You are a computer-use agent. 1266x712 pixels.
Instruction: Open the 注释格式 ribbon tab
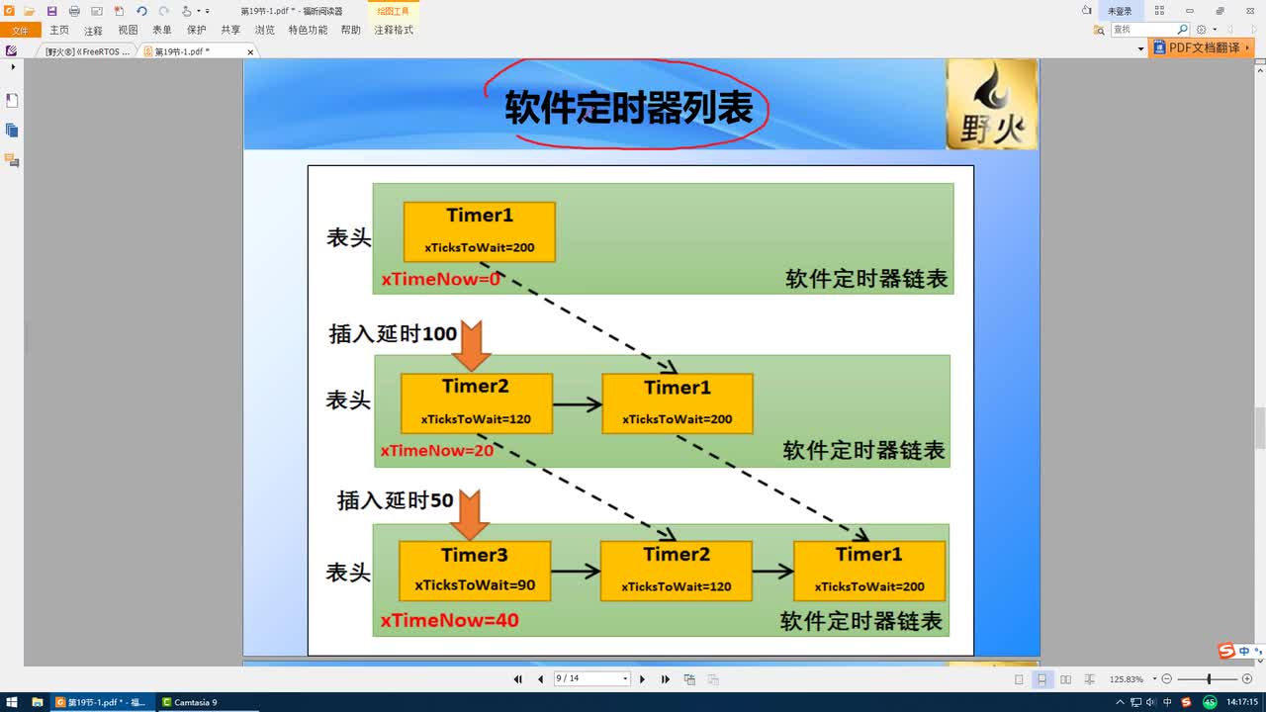coord(394,31)
